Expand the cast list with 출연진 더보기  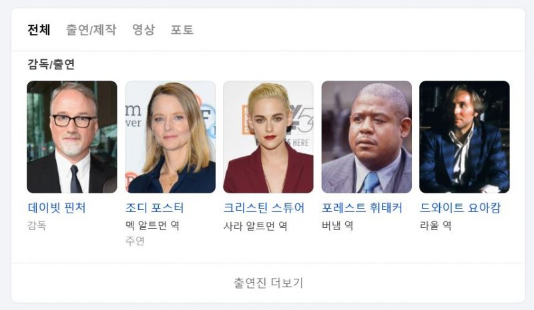pos(268,283)
